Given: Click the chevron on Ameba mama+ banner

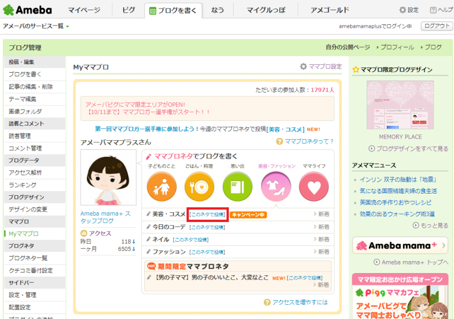Looking at the screenshot, I should [x=444, y=245].
